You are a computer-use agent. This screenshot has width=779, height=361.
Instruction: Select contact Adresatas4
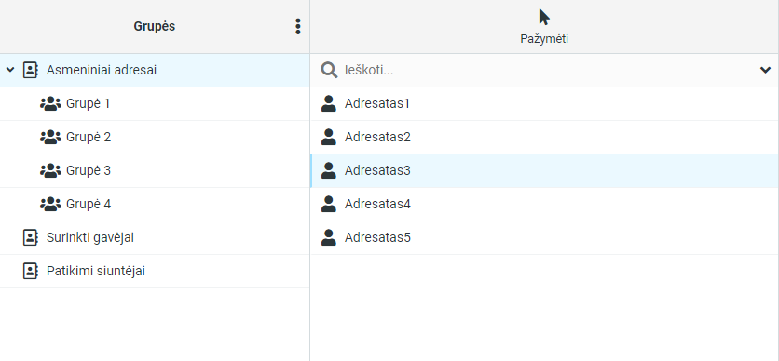point(544,205)
